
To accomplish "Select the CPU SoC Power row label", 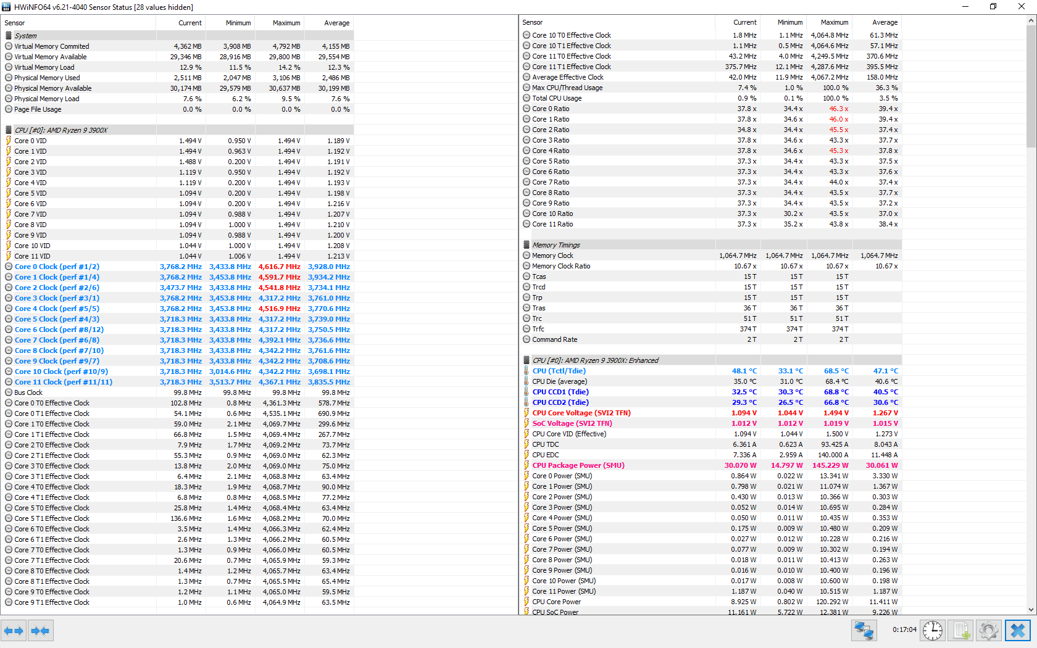I will 555,612.
